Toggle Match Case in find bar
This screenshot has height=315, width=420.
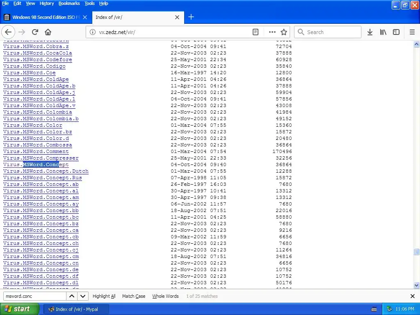[x=134, y=296]
